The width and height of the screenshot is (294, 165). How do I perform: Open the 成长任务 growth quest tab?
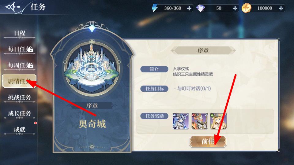[20, 114]
